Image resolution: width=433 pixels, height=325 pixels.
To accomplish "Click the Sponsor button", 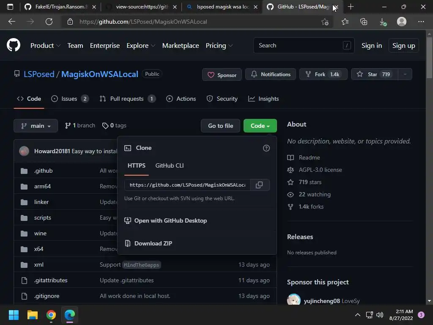I will (222, 75).
